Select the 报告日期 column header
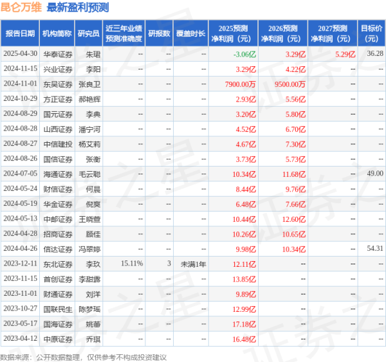 tap(21, 33)
